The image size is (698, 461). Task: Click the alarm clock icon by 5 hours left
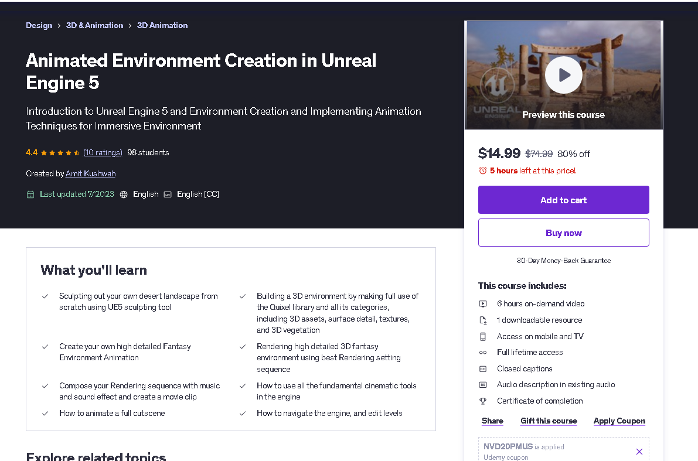482,170
